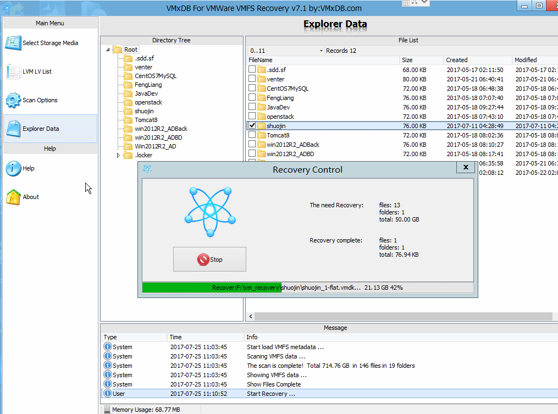
Task: Open Scan Options menu item
Action: coord(50,100)
